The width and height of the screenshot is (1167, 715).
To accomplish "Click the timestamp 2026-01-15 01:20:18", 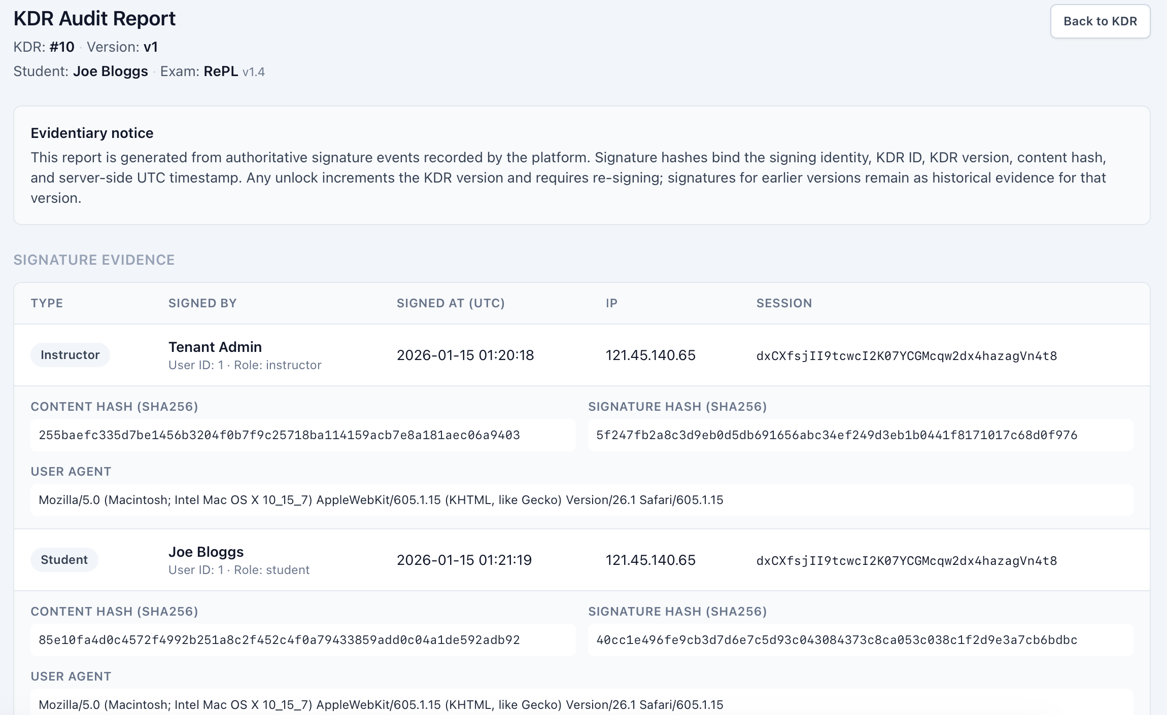I will pyautogui.click(x=465, y=355).
